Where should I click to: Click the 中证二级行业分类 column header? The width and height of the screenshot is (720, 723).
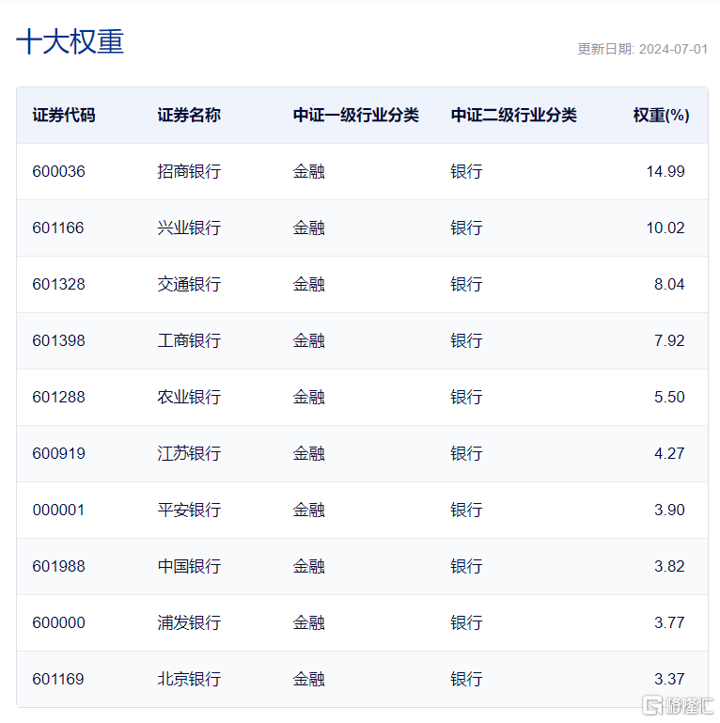514,116
